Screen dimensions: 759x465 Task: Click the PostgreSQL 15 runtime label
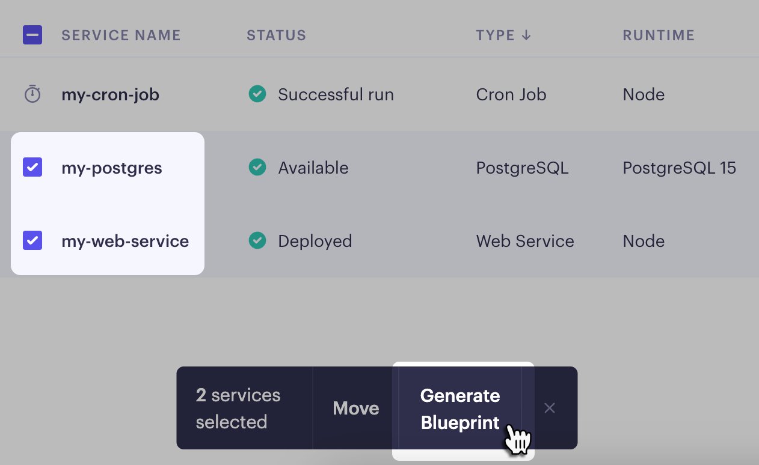(x=679, y=168)
